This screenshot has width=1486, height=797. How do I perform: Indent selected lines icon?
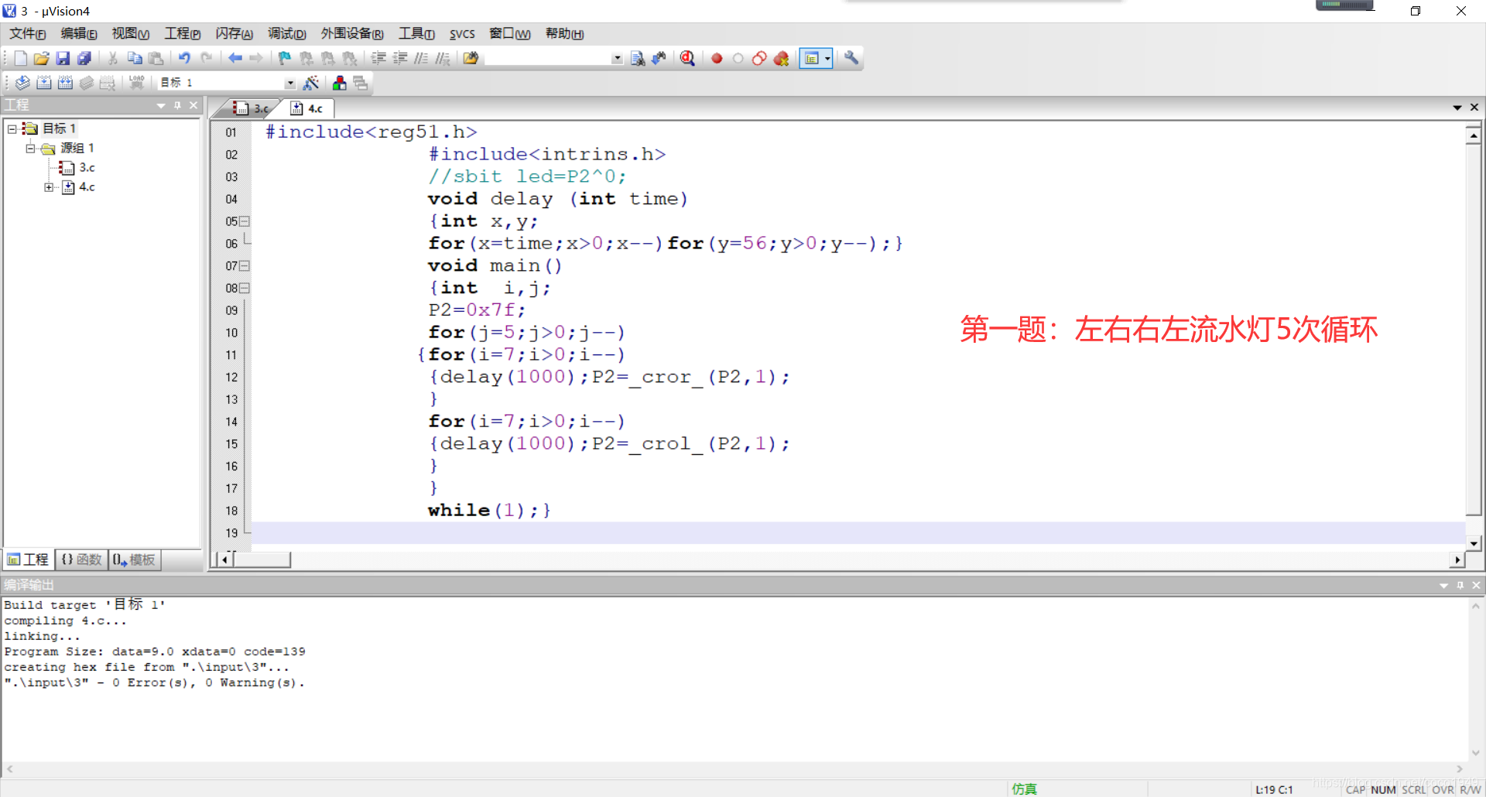[378, 58]
